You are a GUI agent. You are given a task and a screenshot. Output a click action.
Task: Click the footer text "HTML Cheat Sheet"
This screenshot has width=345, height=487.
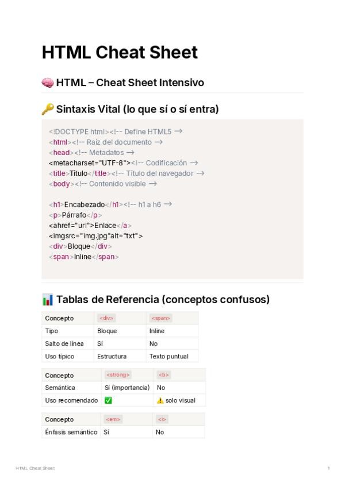35,469
